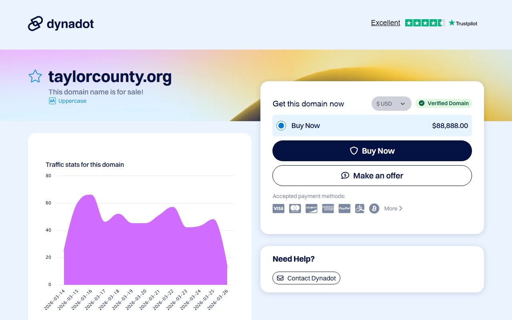Screen dimensions: 512x320
Task: Select the Buy Now radio option
Action: pyautogui.click(x=281, y=126)
